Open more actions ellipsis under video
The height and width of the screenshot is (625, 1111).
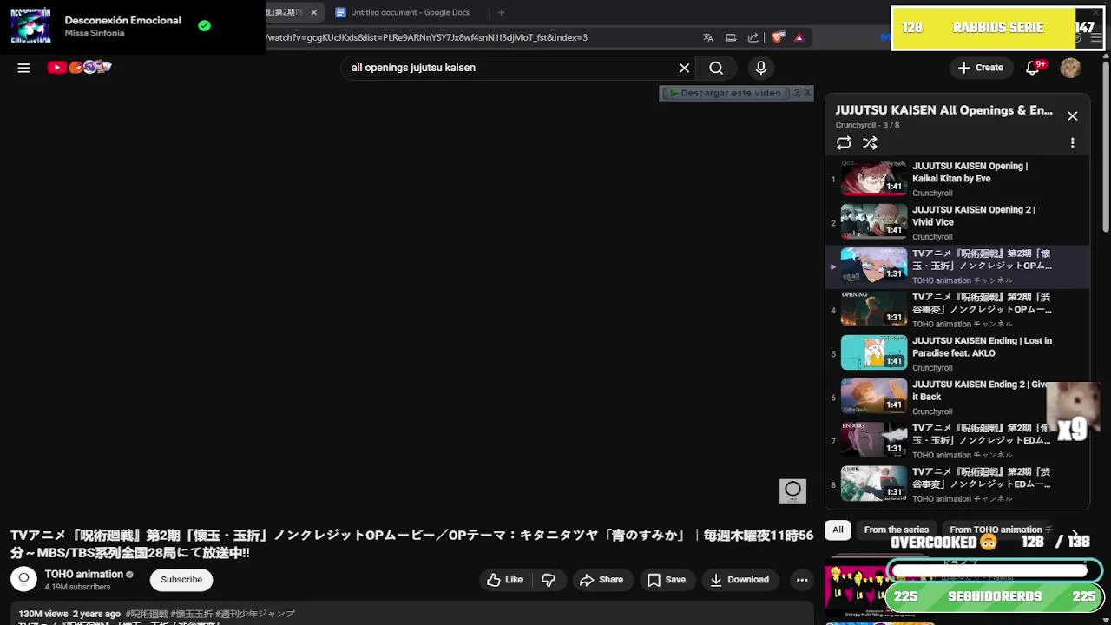[x=802, y=580]
